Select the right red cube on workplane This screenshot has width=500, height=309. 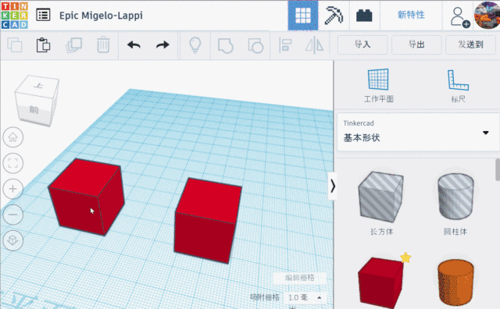click(x=208, y=221)
